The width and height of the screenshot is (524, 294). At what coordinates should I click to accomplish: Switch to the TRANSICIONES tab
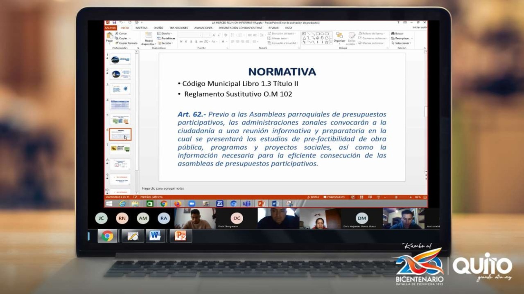(x=178, y=28)
